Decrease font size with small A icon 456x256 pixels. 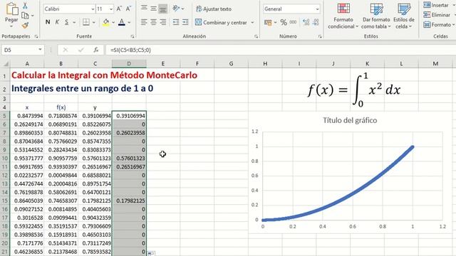(128, 9)
